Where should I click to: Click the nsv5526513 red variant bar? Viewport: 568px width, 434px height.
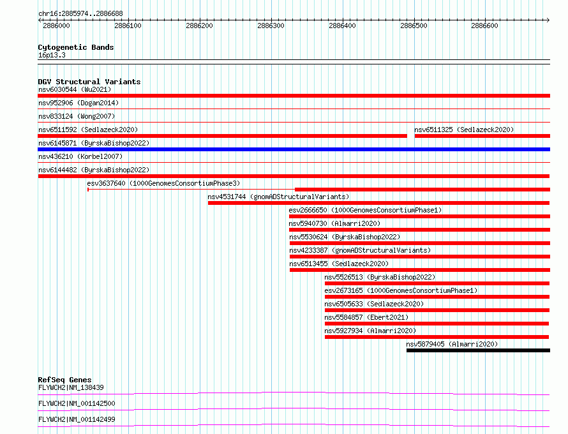[x=437, y=283]
